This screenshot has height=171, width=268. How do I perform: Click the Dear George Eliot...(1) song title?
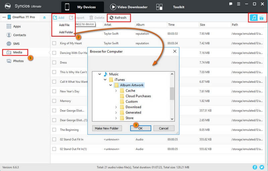pyautogui.click(x=74, y=120)
